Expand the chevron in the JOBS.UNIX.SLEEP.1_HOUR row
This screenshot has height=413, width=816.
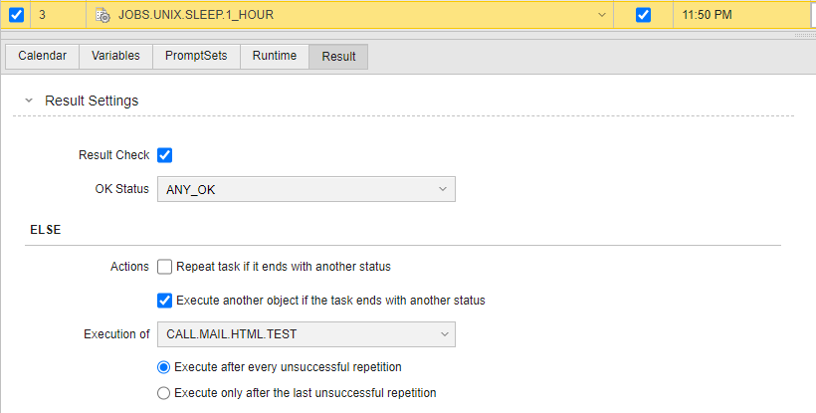(601, 15)
